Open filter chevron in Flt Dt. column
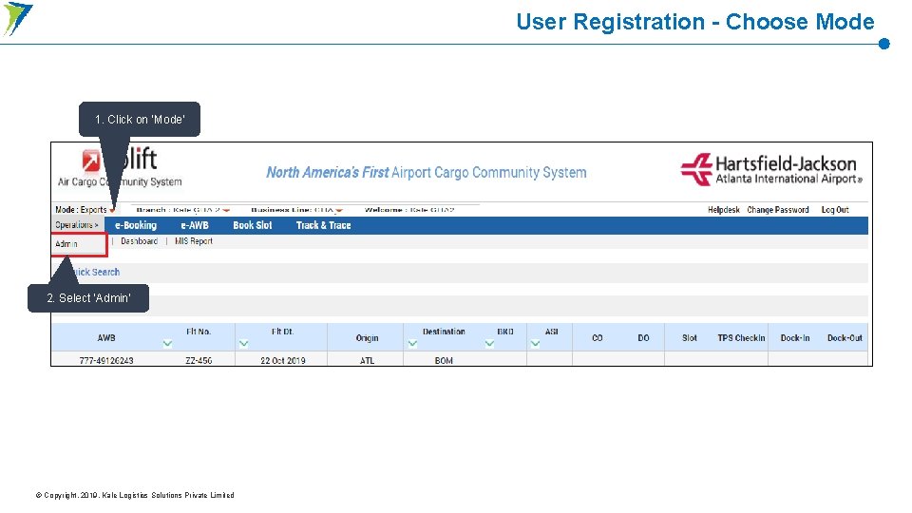The height and width of the screenshot is (513, 912). [244, 343]
